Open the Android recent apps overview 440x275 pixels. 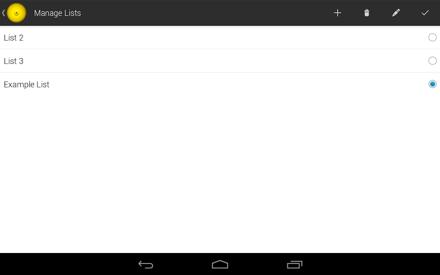point(294,265)
